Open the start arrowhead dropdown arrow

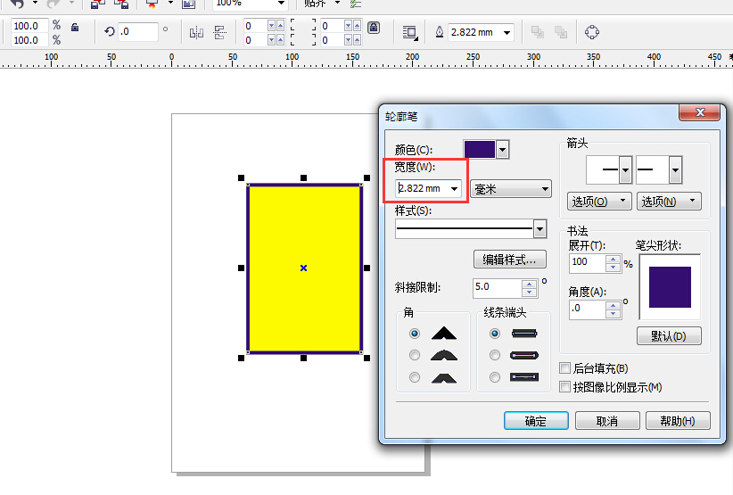coord(626,170)
